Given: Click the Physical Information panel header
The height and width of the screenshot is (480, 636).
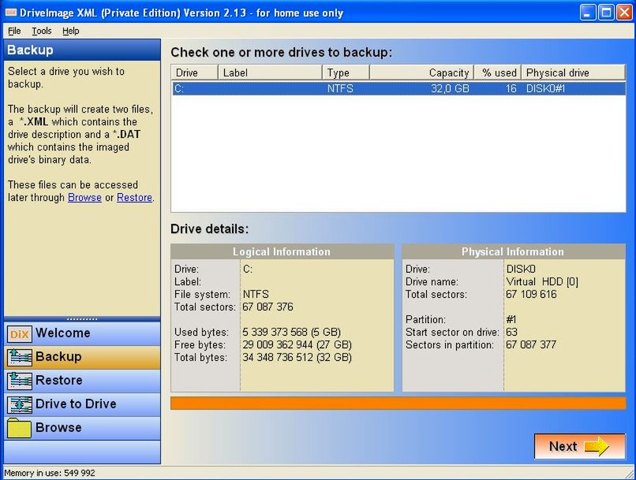Looking at the screenshot, I should coord(514,251).
